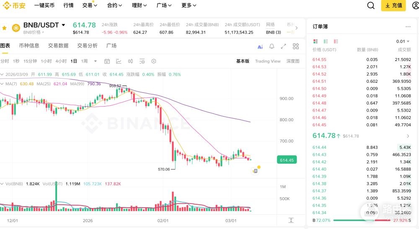This screenshot has width=419, height=229.
Task: Expand the 交易 menu dropdown
Action: [90, 5]
